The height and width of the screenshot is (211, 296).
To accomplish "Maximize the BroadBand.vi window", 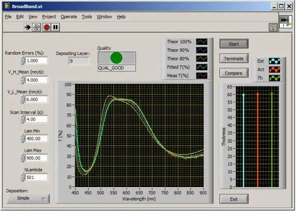I will tap(282, 6).
